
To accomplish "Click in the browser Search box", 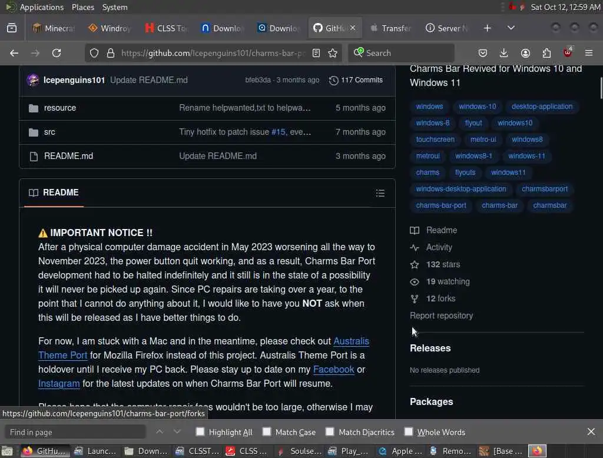I will (402, 53).
